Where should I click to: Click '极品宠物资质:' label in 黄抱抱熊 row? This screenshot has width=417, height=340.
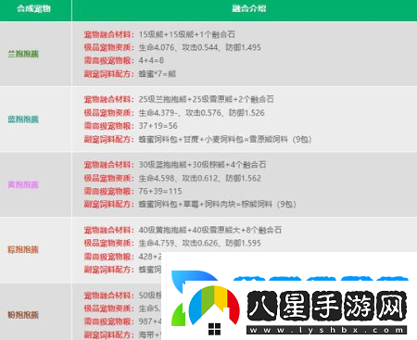pos(109,178)
